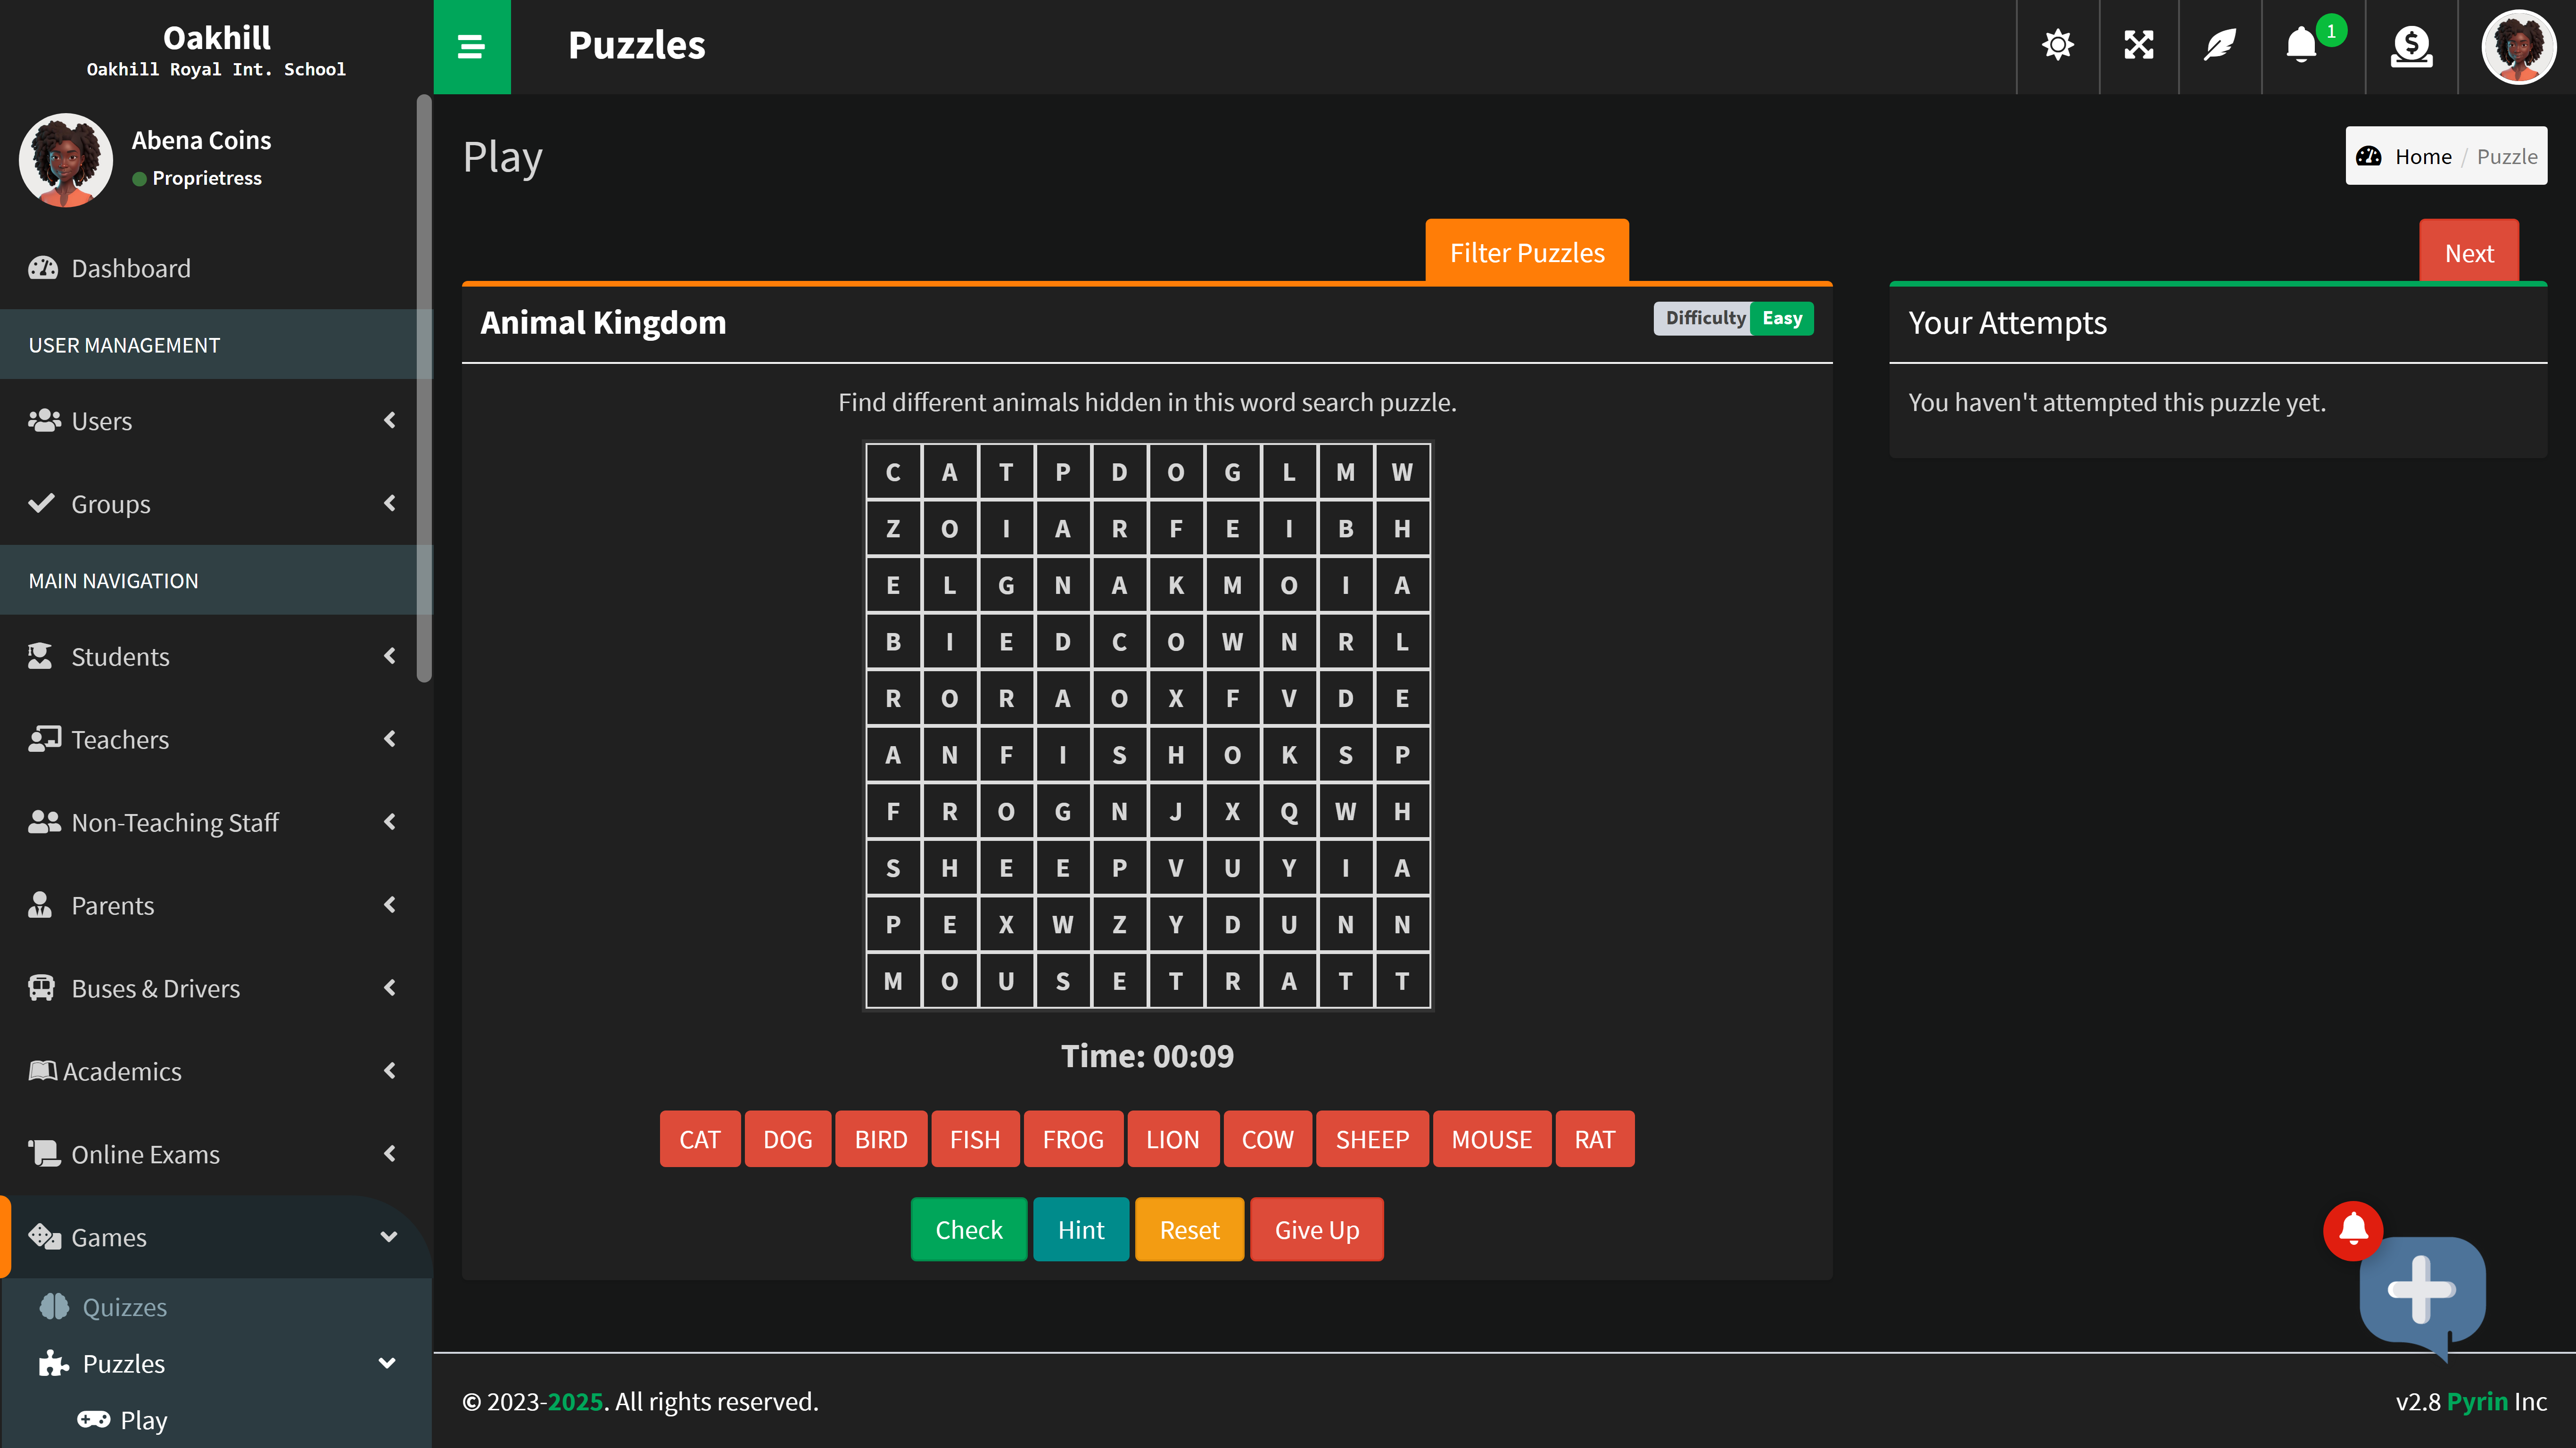
Task: Click the green hamburger menu icon
Action: (471, 46)
